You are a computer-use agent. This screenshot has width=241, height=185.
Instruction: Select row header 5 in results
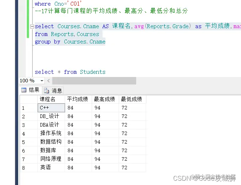tap(29, 142)
